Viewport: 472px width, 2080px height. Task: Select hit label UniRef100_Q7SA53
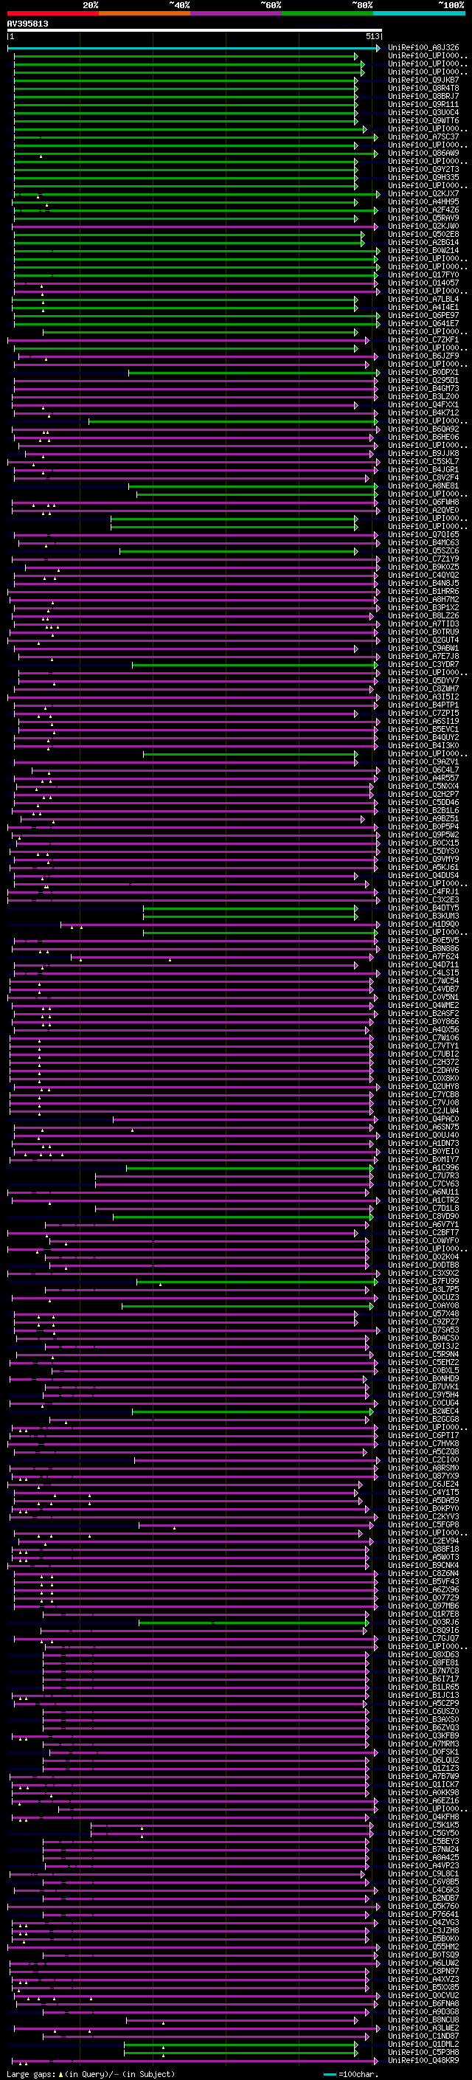[x=423, y=1330]
